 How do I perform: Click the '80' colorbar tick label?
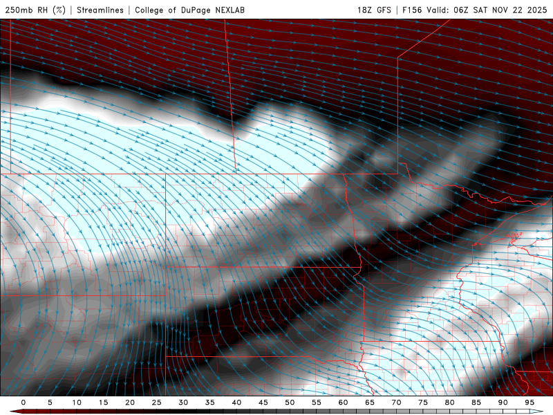(449, 403)
